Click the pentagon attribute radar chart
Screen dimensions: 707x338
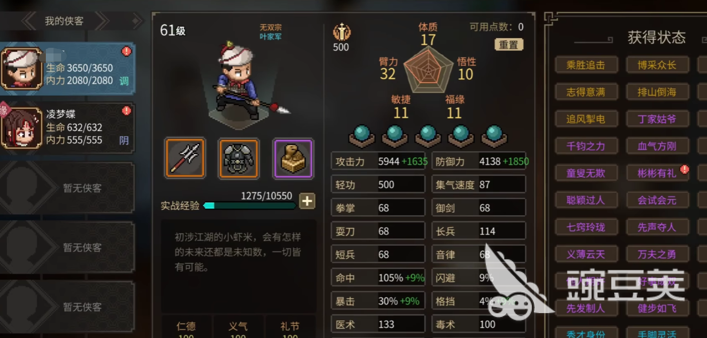pyautogui.click(x=428, y=70)
